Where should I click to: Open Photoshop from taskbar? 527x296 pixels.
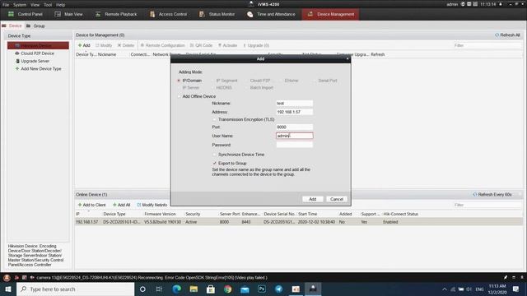262,289
